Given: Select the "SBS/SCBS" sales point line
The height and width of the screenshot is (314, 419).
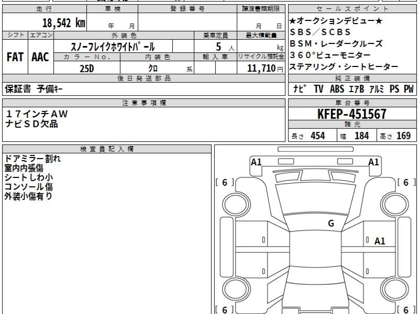Looking at the screenshot, I should (x=320, y=32).
